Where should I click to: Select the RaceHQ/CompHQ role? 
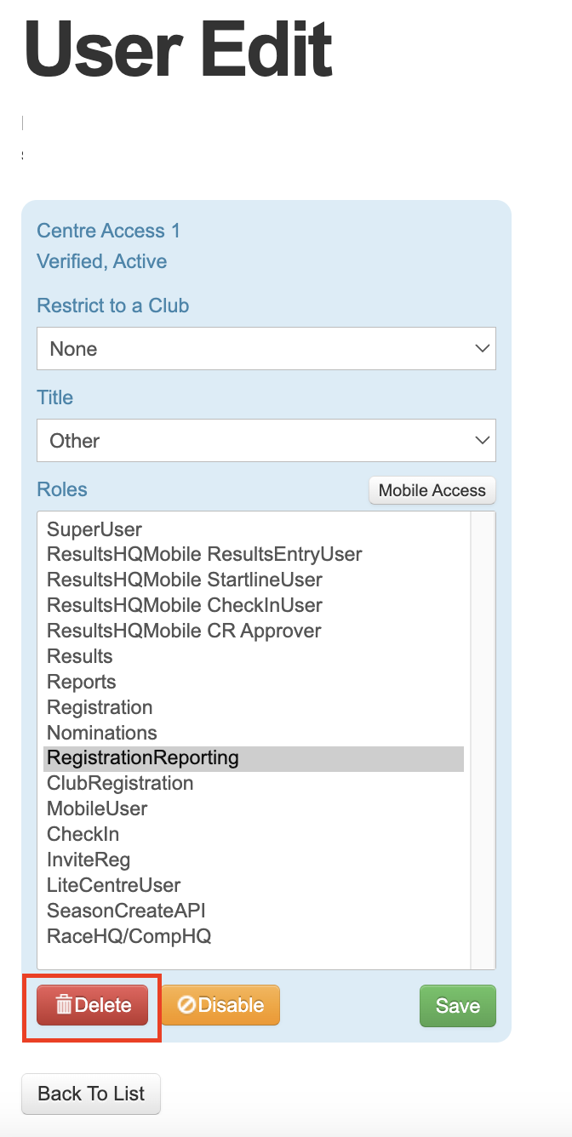(254, 937)
